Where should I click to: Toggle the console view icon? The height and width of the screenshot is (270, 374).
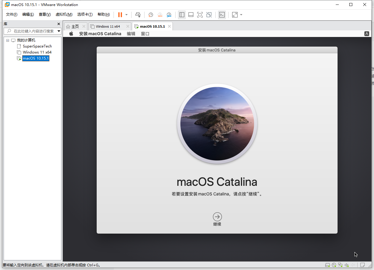[222, 15]
